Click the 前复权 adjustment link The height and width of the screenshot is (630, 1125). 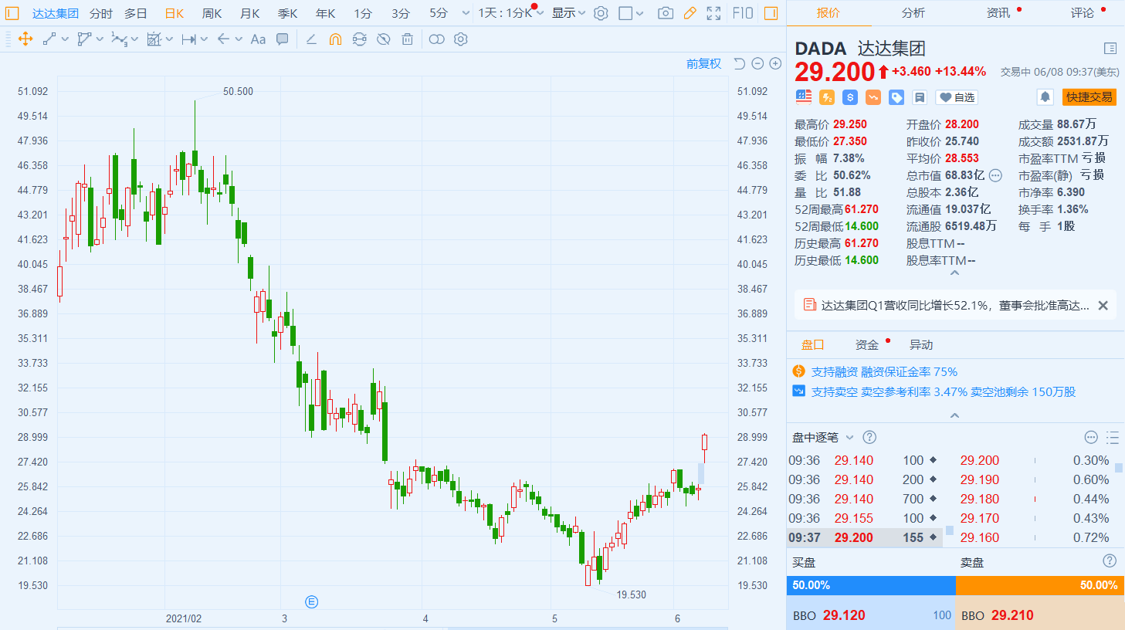(x=703, y=63)
